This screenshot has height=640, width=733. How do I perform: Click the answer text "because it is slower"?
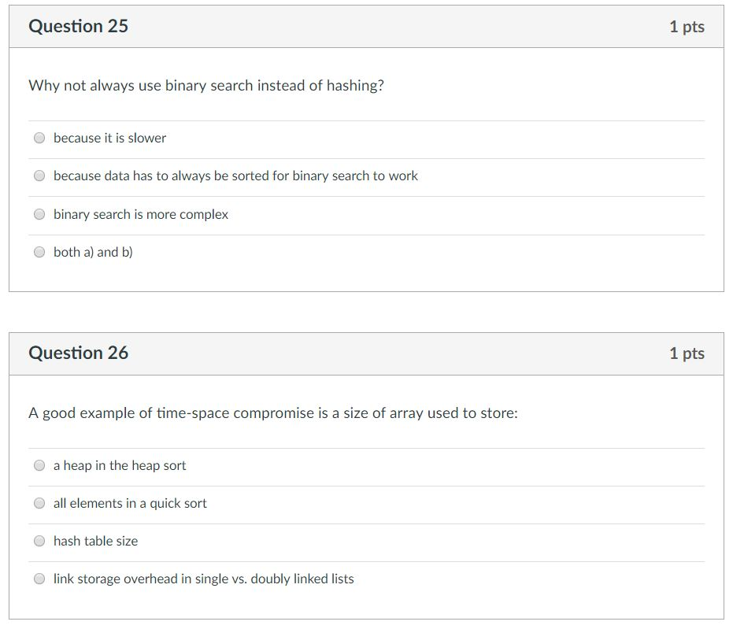coord(109,137)
